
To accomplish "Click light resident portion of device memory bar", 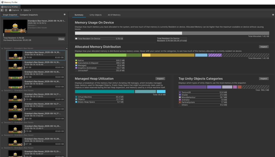I will [x=128, y=33].
